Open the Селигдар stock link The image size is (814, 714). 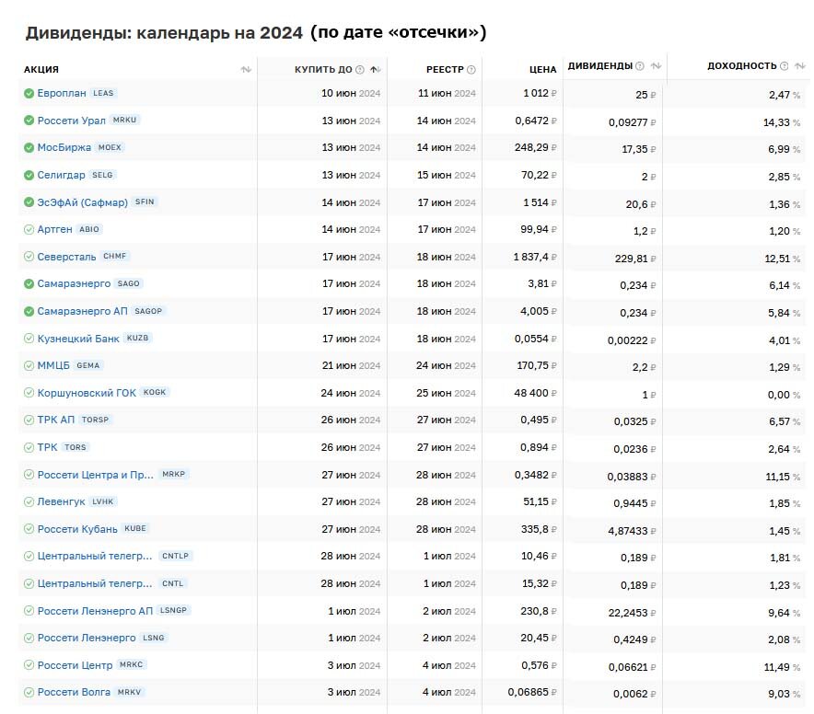click(62, 175)
